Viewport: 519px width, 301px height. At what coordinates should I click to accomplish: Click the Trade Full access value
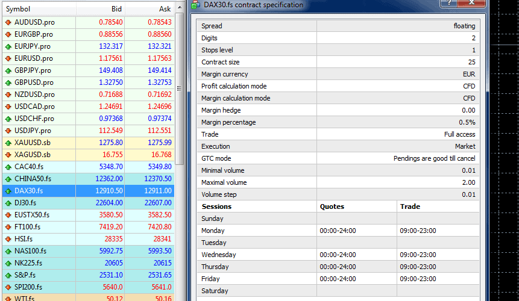pos(459,134)
